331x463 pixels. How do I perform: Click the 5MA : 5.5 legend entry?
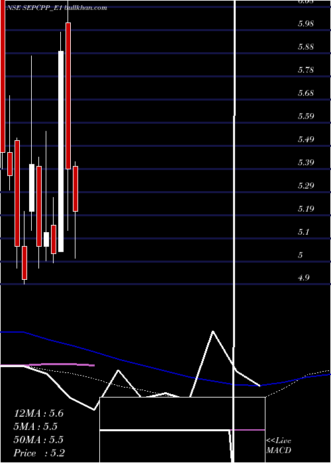click(36, 427)
